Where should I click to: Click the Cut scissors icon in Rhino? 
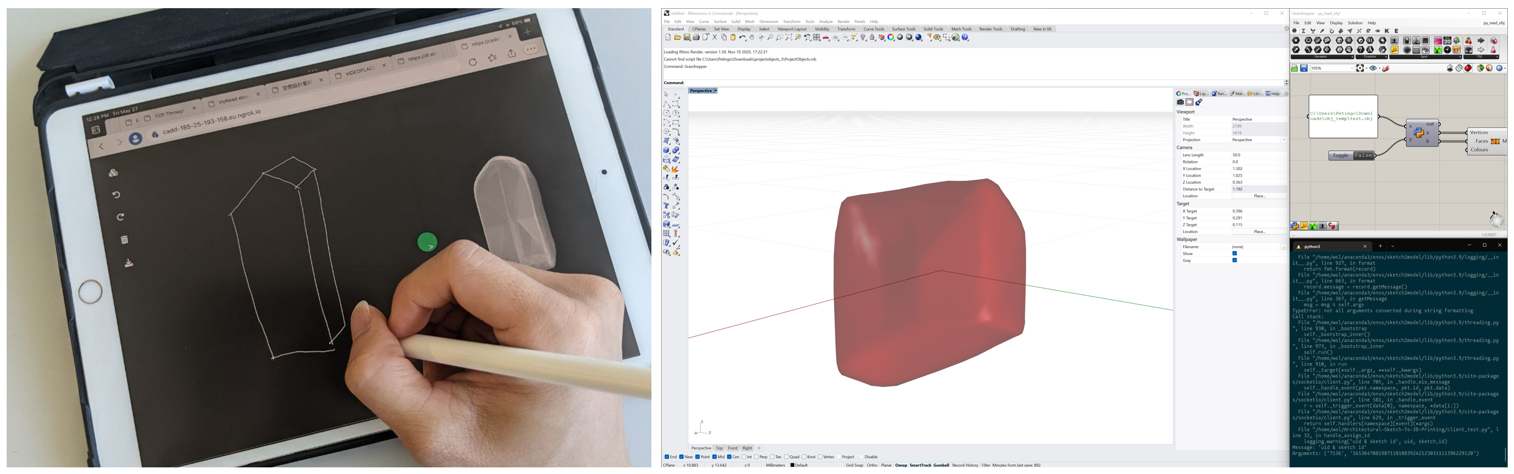pos(715,38)
